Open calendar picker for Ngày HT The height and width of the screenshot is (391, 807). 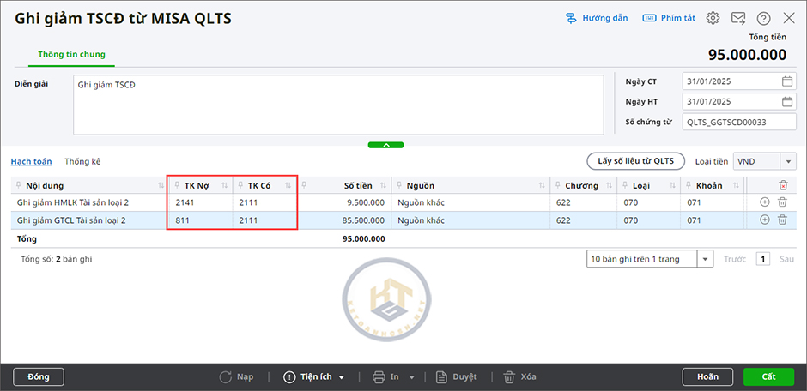[787, 102]
